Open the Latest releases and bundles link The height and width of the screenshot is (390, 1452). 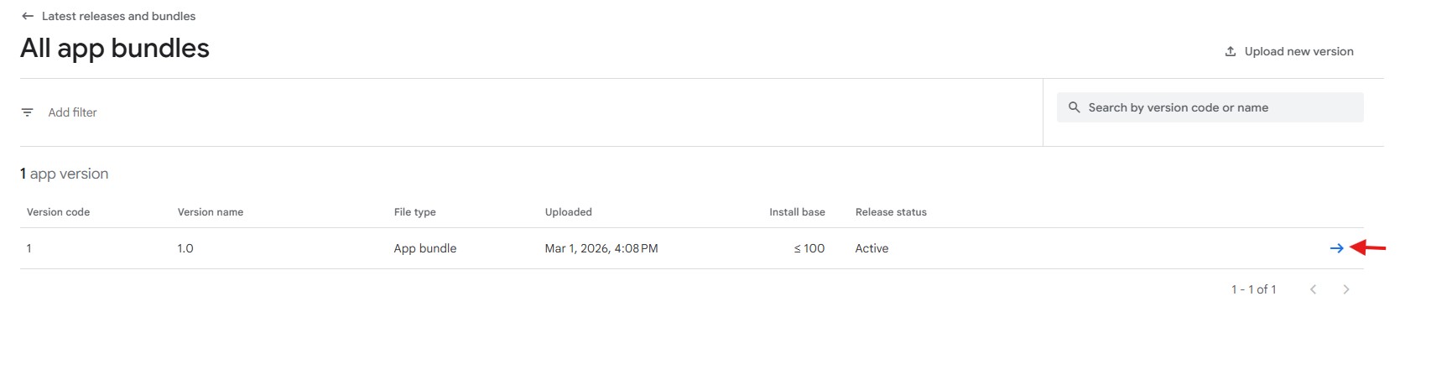118,16
